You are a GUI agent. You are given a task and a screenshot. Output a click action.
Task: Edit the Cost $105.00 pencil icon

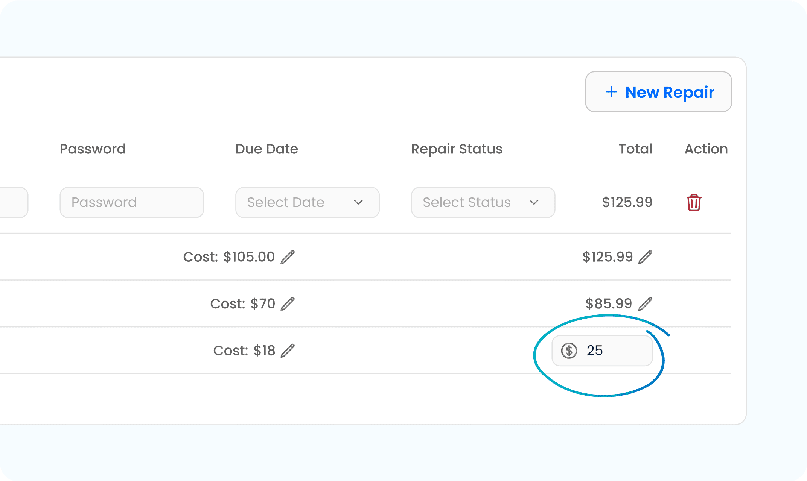coord(288,257)
